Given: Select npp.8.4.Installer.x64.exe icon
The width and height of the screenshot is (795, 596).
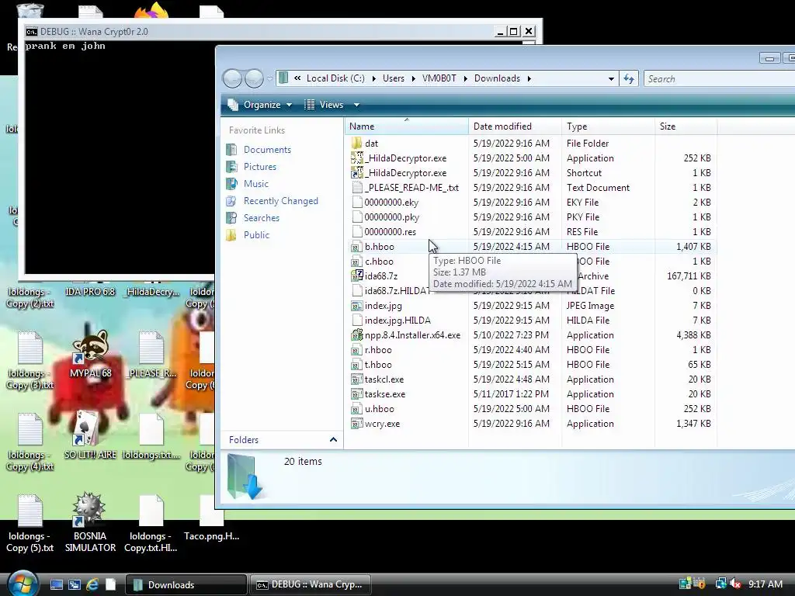Looking at the screenshot, I should point(357,335).
